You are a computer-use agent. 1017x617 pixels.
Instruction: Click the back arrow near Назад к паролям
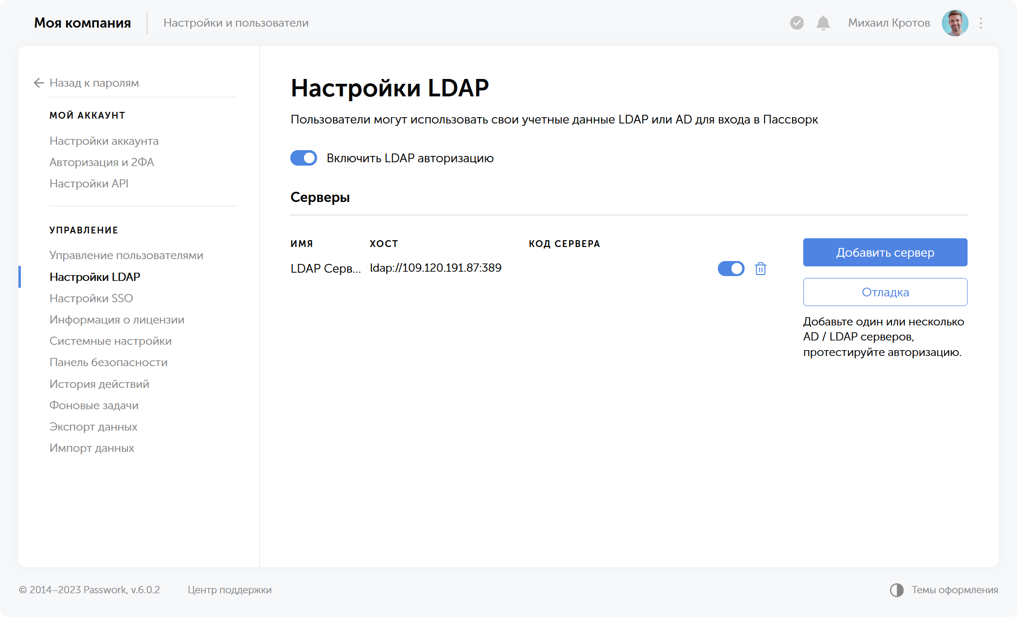point(38,83)
